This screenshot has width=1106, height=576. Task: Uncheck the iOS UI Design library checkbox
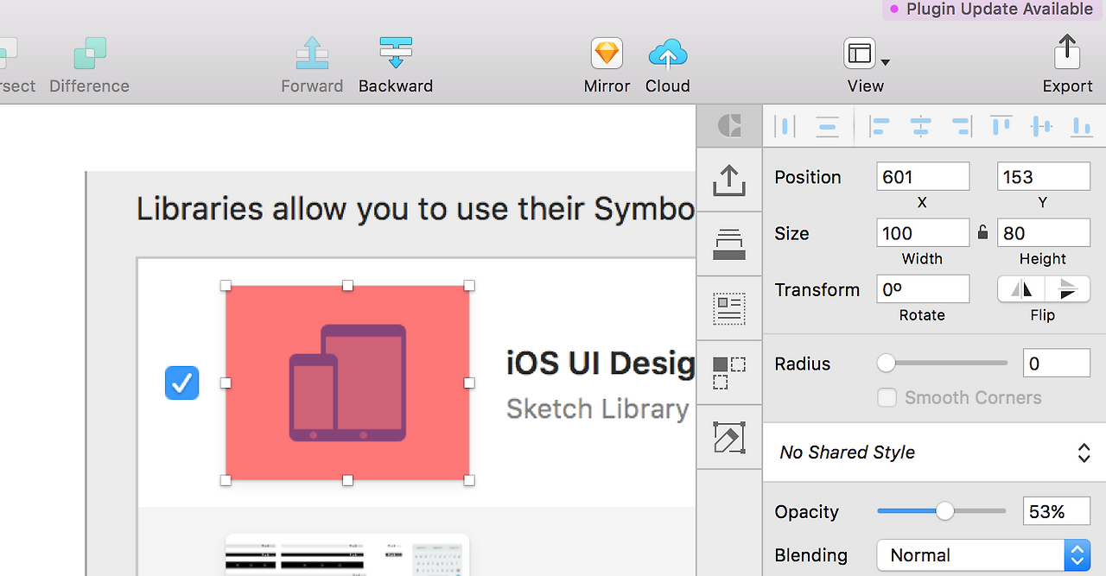coord(181,383)
